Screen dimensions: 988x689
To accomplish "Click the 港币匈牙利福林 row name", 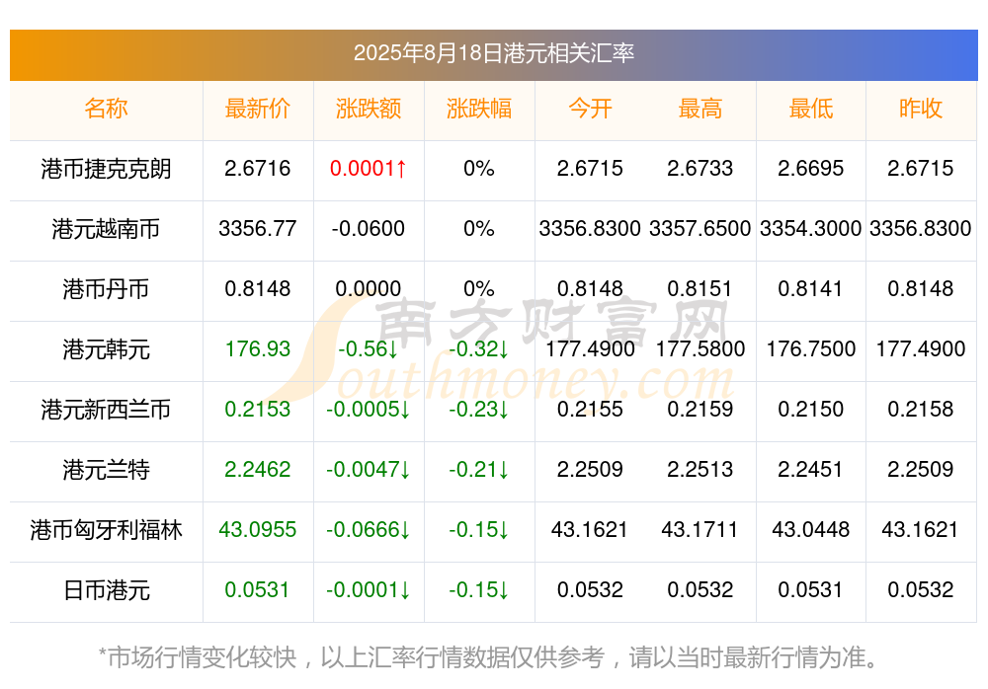I will [x=106, y=530].
